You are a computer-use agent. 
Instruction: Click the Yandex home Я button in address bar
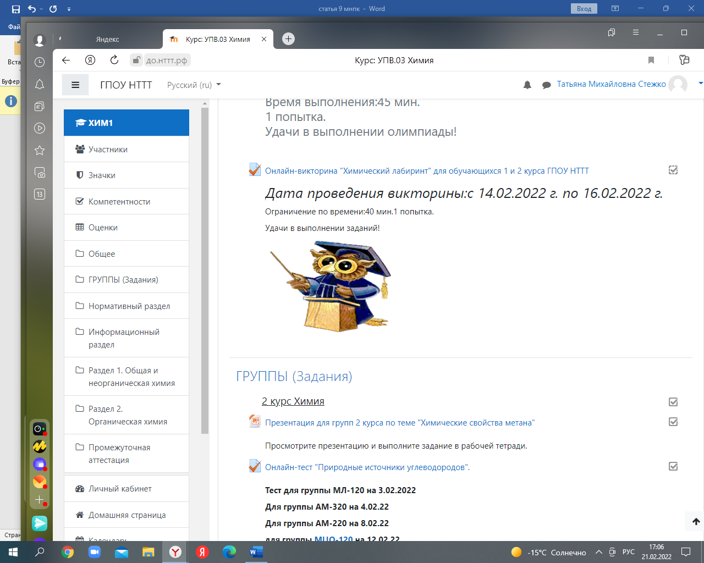click(90, 60)
